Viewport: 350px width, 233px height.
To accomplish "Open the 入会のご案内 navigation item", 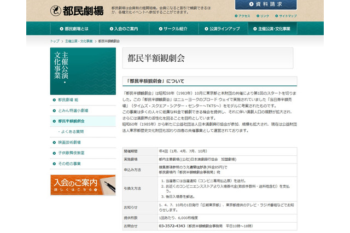I will pyautogui.click(x=124, y=28).
